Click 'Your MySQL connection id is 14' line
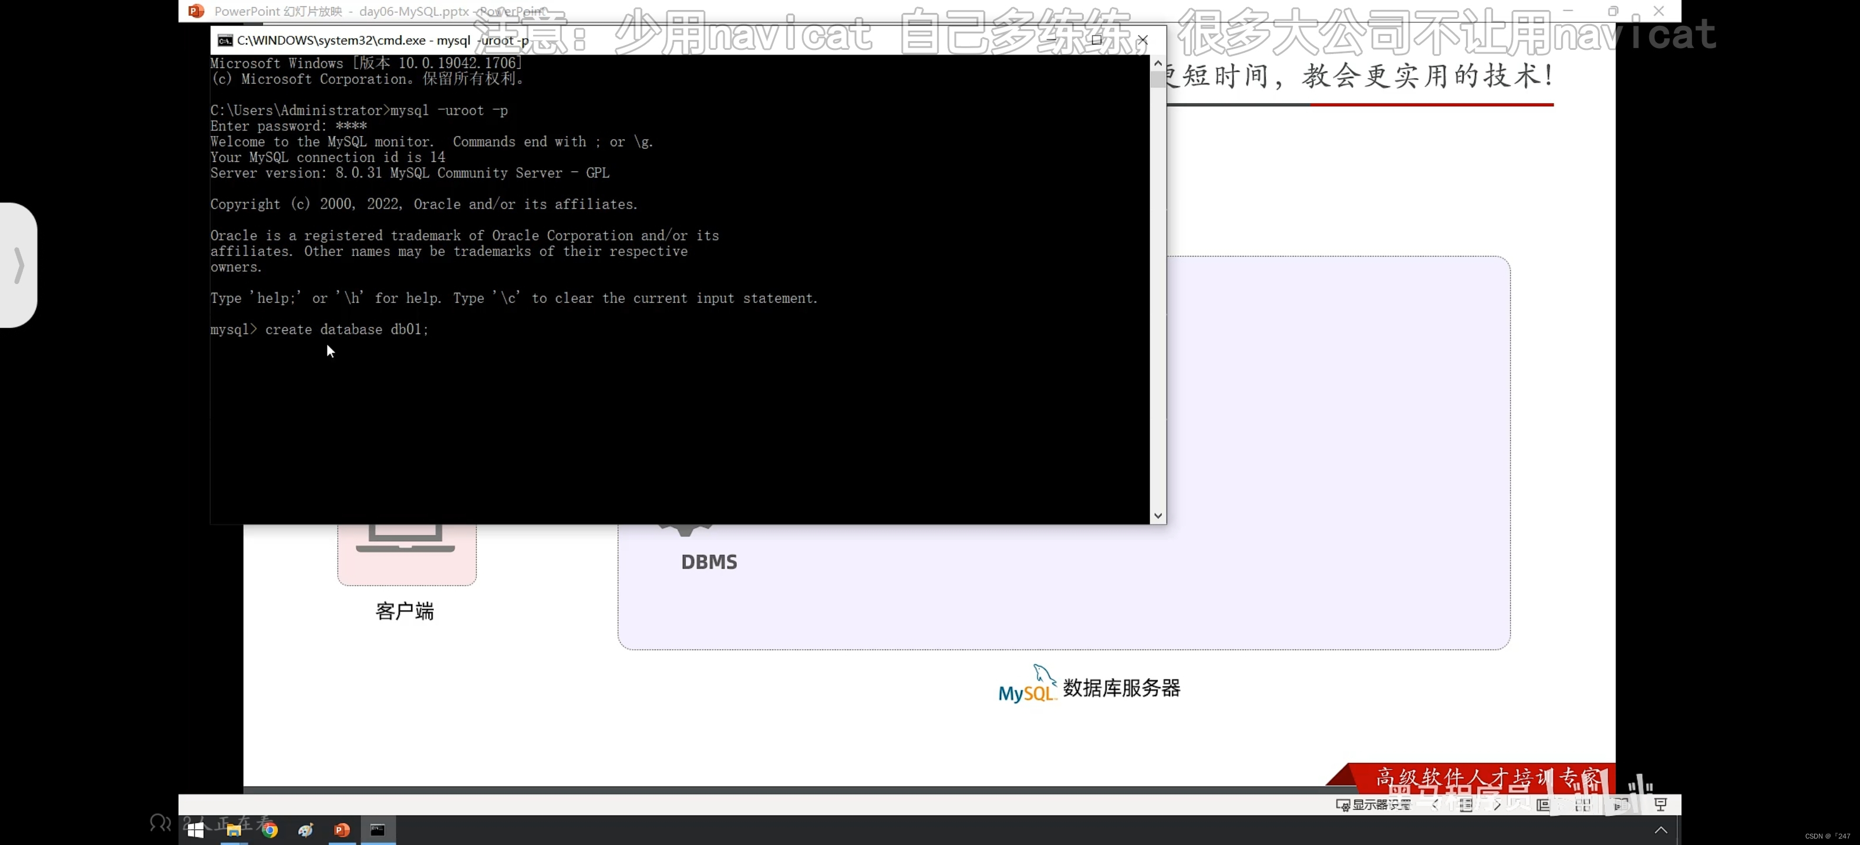Viewport: 1860px width, 845px height. [x=328, y=157]
